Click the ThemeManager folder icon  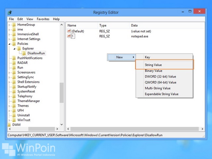click(14, 101)
